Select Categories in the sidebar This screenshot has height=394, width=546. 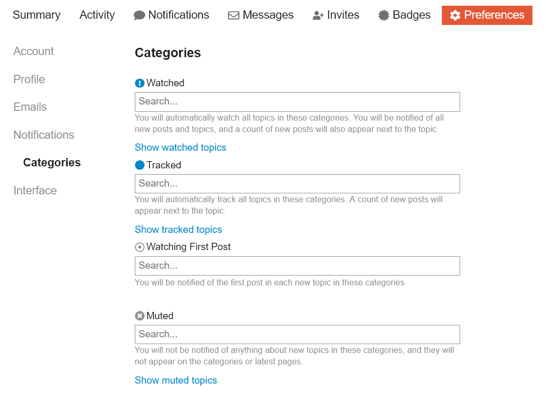[x=52, y=162]
